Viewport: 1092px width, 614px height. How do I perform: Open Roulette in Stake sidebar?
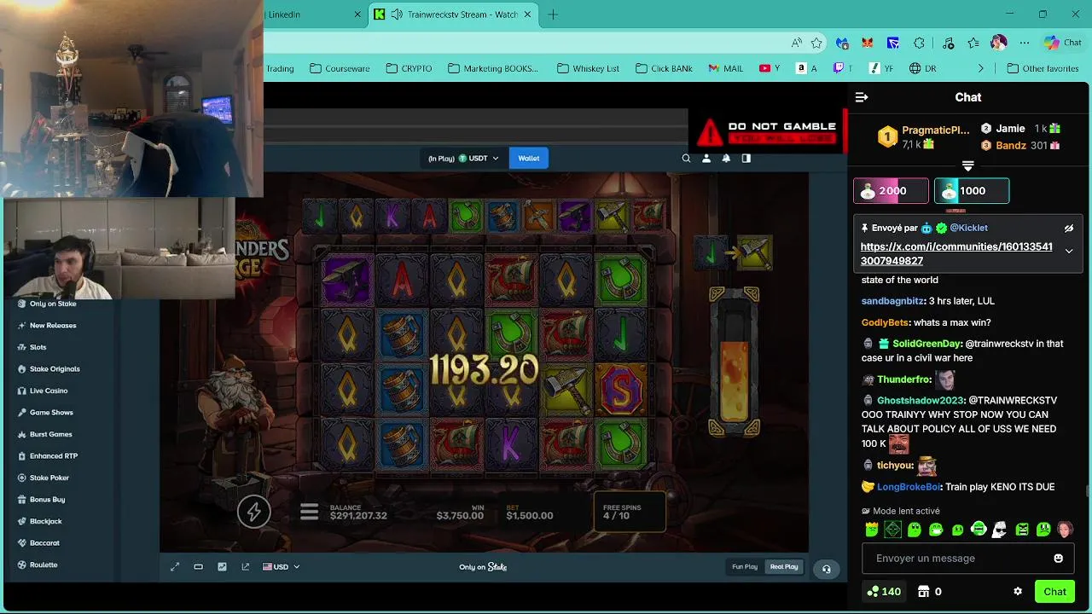(x=44, y=565)
